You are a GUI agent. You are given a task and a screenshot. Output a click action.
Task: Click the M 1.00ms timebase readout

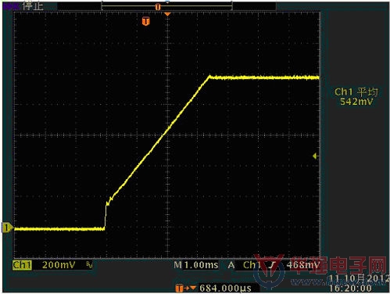[196, 265]
